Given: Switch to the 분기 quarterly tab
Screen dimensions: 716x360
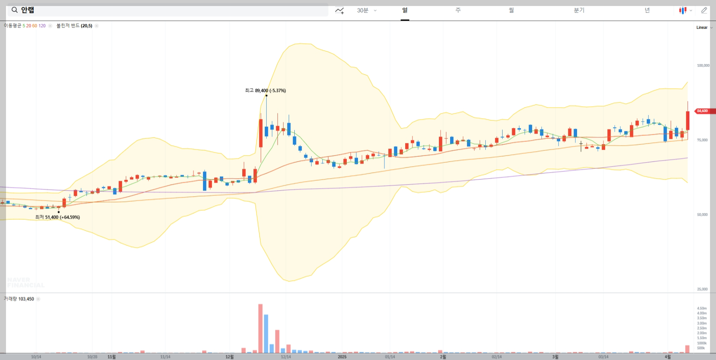Looking at the screenshot, I should click(579, 10).
